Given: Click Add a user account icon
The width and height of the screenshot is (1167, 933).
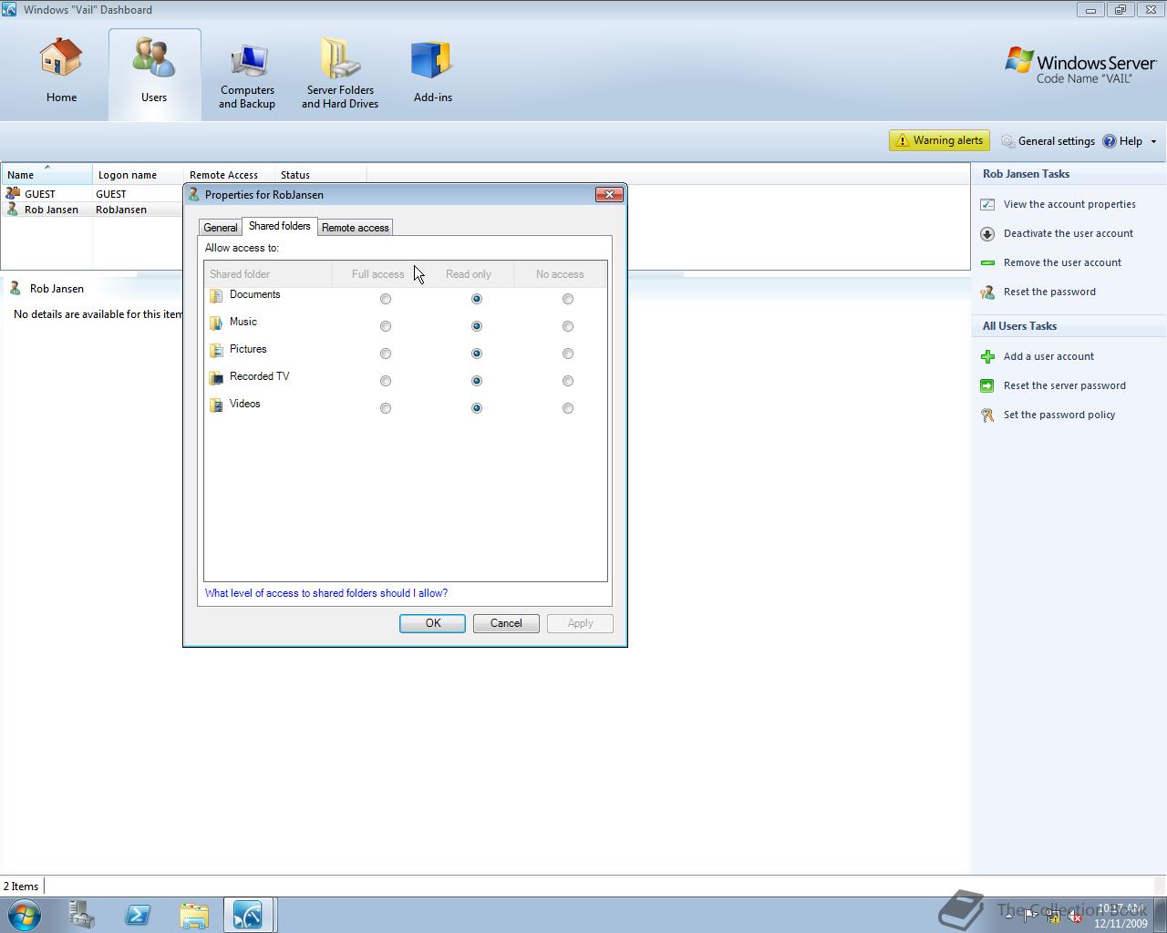Looking at the screenshot, I should pyautogui.click(x=987, y=356).
